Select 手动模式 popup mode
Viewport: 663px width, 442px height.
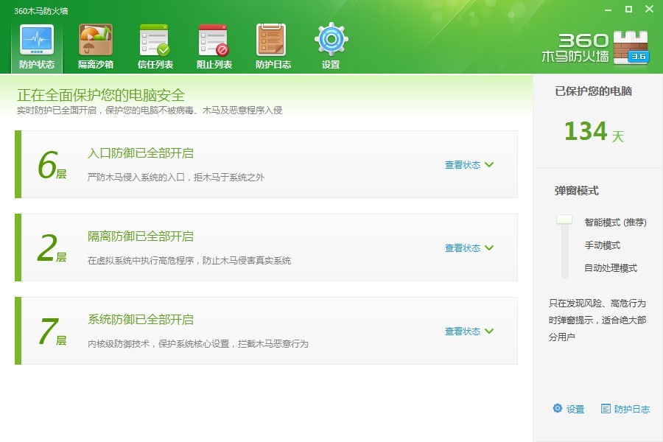click(602, 245)
